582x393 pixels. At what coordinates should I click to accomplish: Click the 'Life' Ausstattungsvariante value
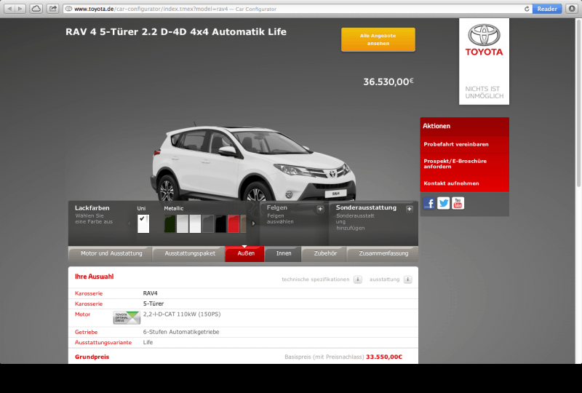tap(148, 343)
